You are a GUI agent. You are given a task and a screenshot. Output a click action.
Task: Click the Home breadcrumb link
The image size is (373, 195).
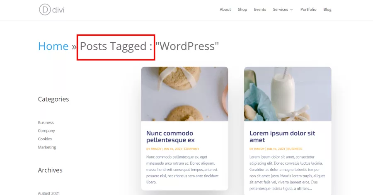[53, 46]
